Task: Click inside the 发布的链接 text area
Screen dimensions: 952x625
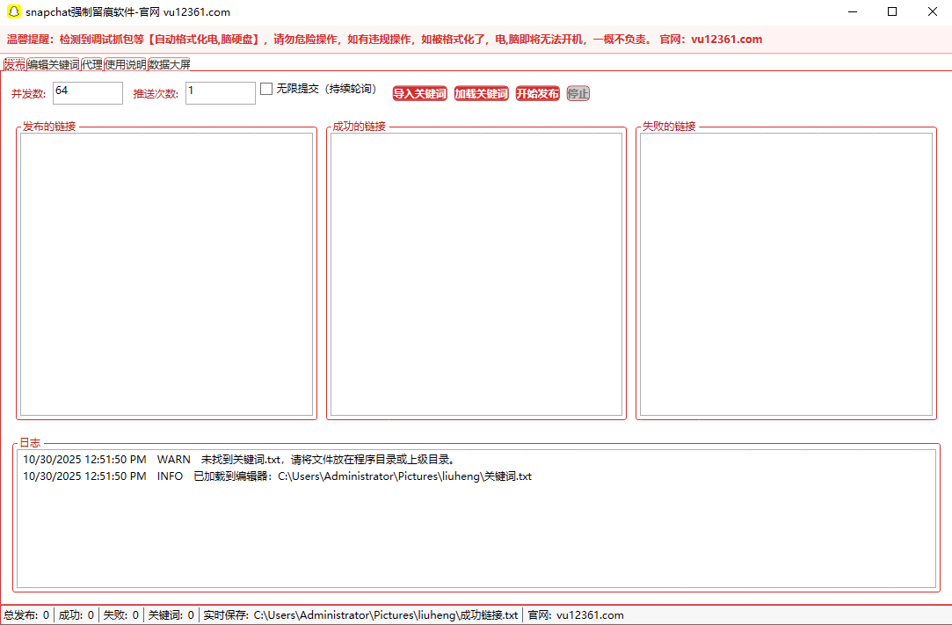Action: click(166, 273)
